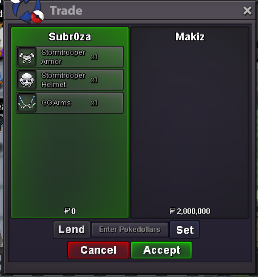
Task: Close the Trade window
Action: (x=247, y=11)
